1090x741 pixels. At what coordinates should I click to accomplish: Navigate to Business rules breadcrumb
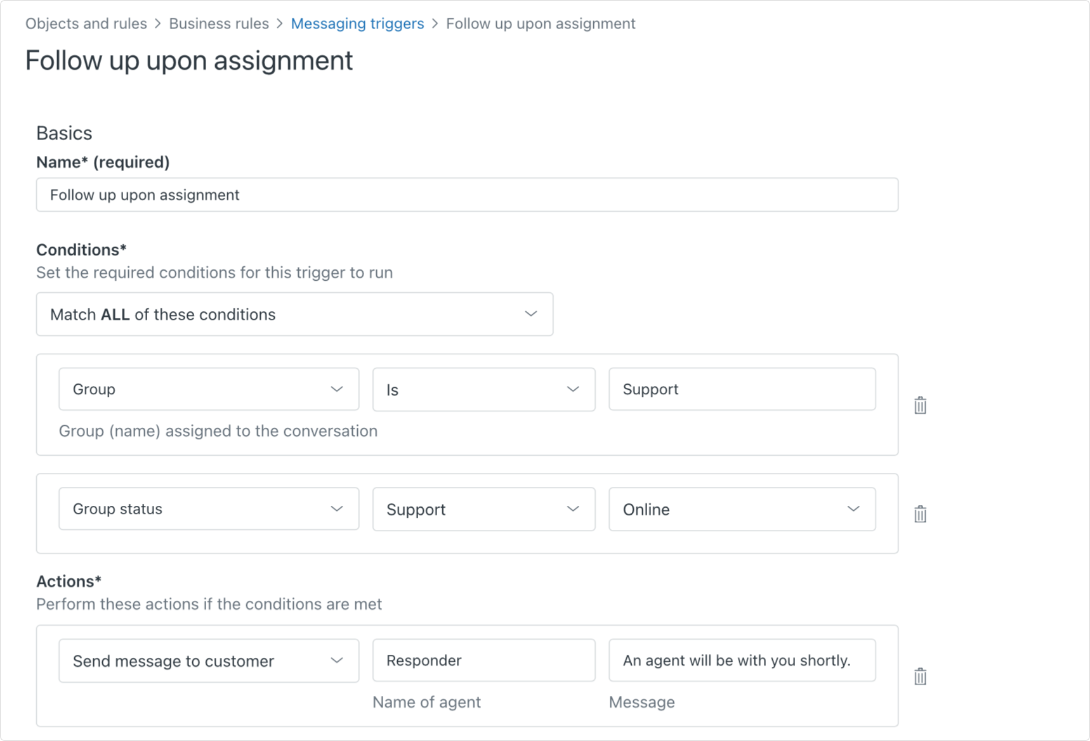[x=219, y=23]
